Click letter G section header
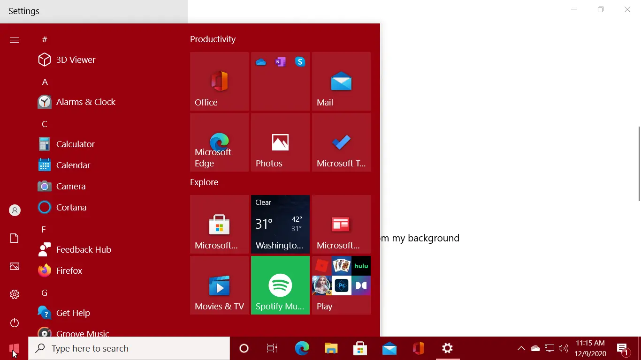Screen dimensions: 641x360 pyautogui.click(x=45, y=292)
